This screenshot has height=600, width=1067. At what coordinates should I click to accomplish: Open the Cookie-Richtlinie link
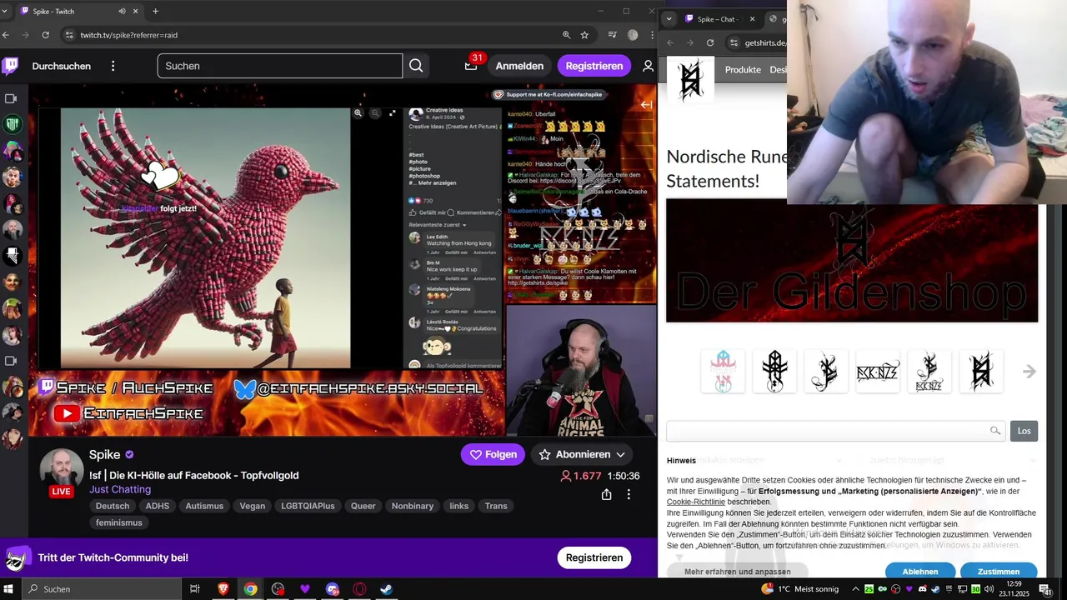click(x=696, y=502)
